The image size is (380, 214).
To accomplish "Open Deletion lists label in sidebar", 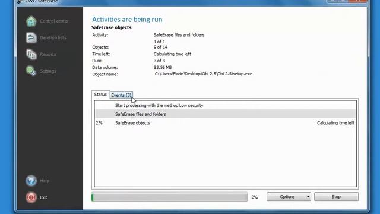I will 53,37.
